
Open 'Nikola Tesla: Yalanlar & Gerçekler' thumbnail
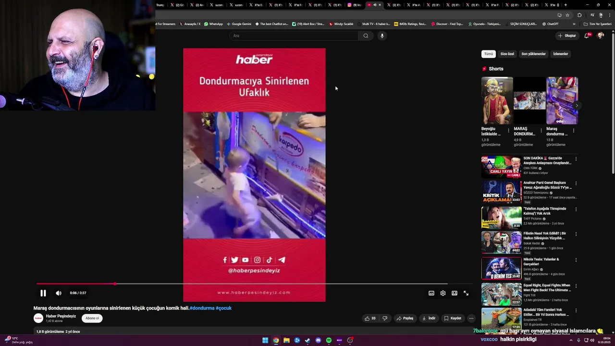tap(501, 268)
